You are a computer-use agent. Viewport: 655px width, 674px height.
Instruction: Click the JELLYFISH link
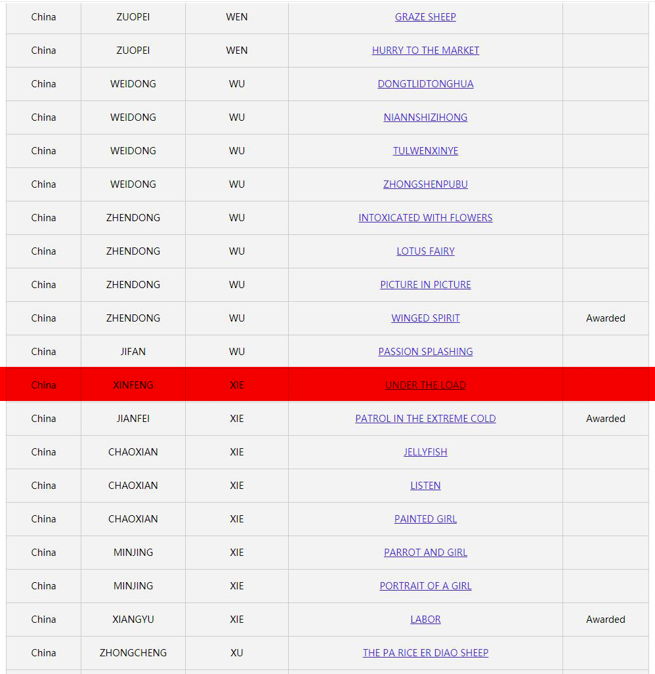coord(425,453)
